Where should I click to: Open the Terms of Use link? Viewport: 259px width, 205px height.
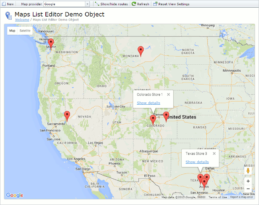tap(218, 197)
